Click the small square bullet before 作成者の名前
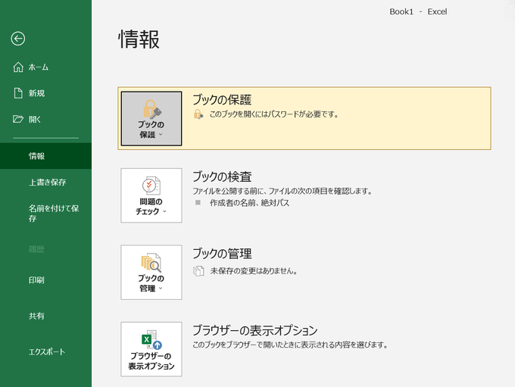The width and height of the screenshot is (515, 387). [x=198, y=203]
